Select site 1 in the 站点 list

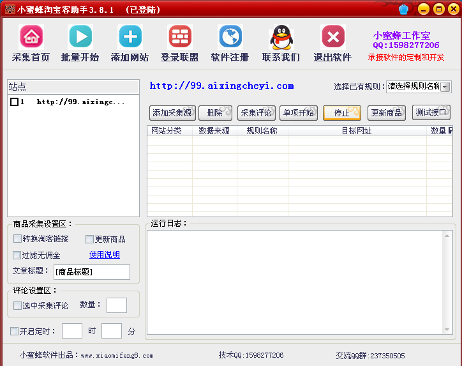[14, 102]
